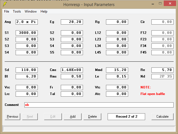Screen dimensions: 178x134
Task: Click the Re field with 5,70
Action: tap(162, 70)
